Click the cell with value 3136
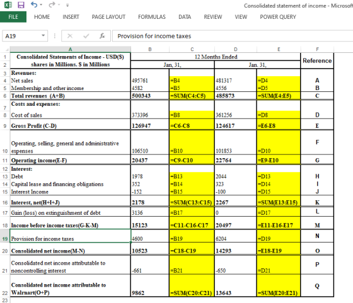This screenshot has width=353, height=303. pyautogui.click(x=150, y=212)
